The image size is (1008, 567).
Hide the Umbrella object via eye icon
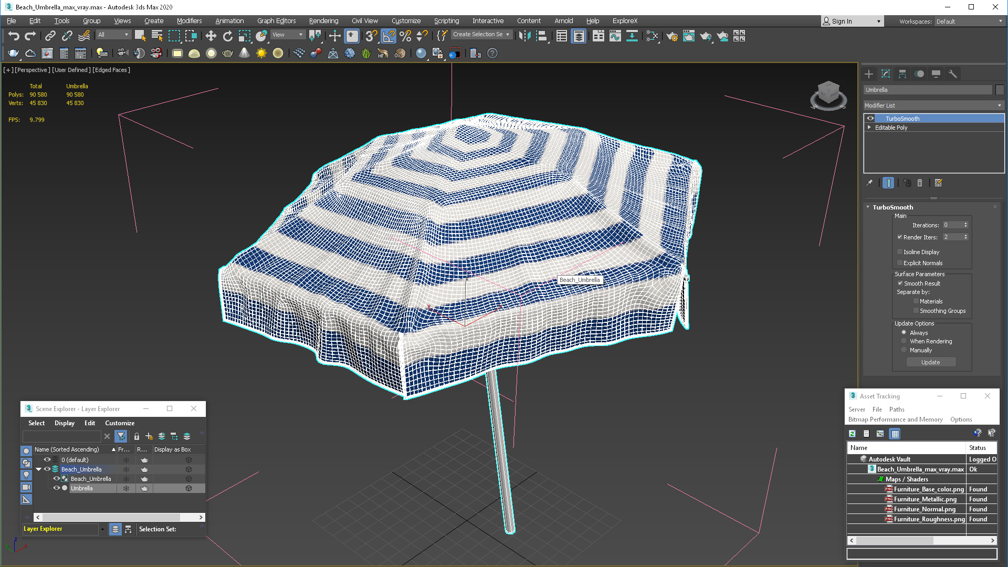click(57, 488)
